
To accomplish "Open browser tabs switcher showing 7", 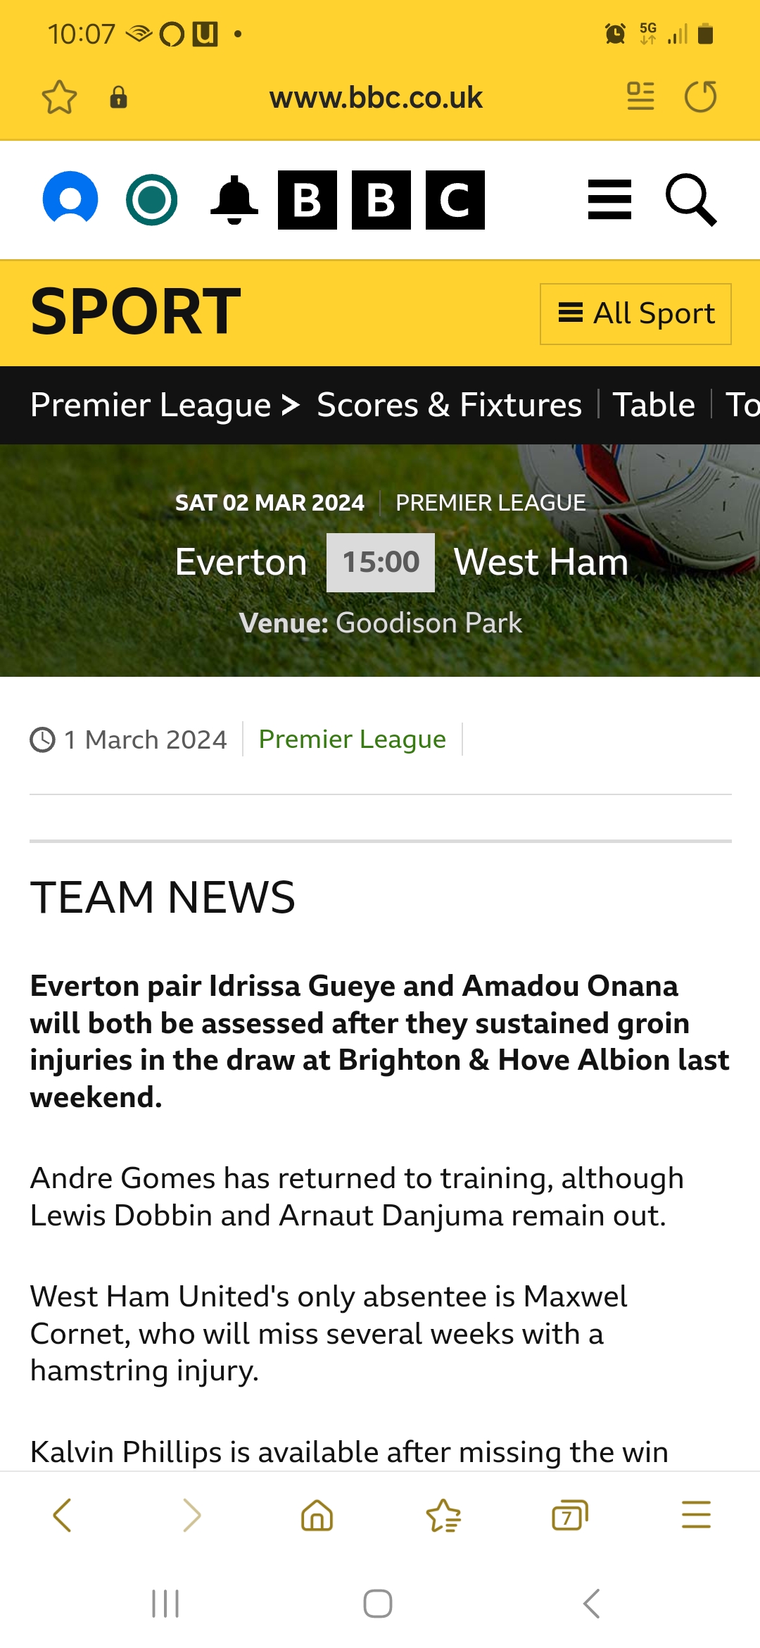I will click(569, 1515).
